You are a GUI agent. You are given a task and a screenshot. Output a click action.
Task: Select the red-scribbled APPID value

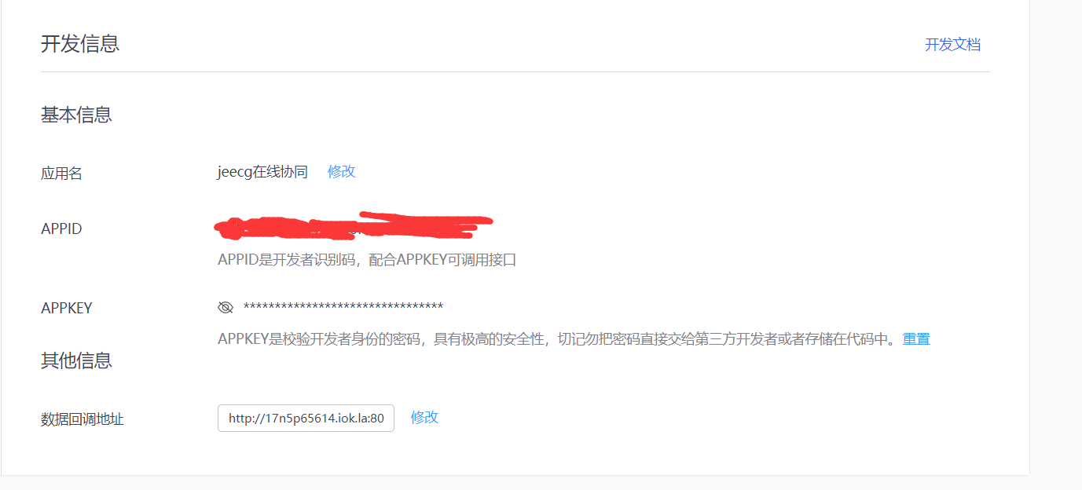353,225
